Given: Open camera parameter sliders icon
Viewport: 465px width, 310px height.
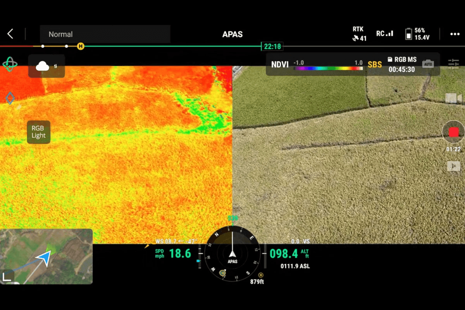Looking at the screenshot, I should coord(453,64).
